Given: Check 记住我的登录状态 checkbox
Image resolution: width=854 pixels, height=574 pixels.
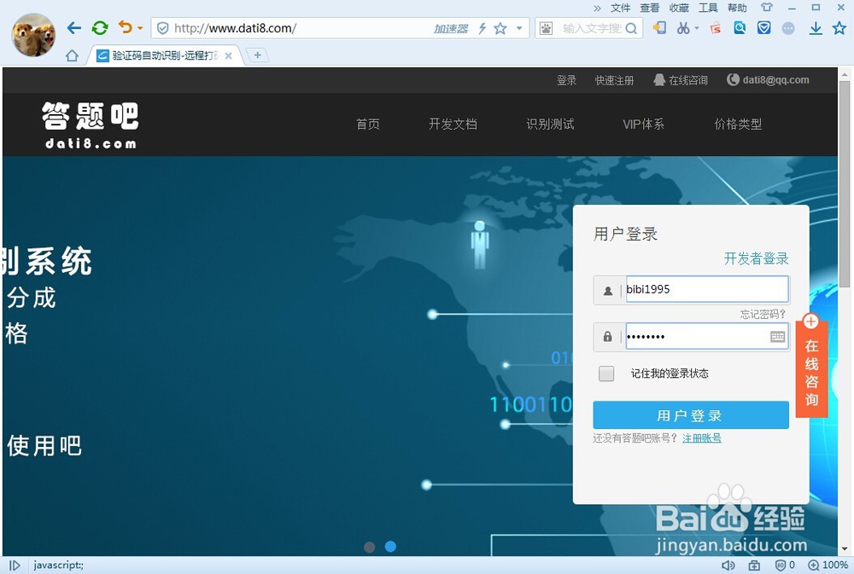Looking at the screenshot, I should point(606,374).
